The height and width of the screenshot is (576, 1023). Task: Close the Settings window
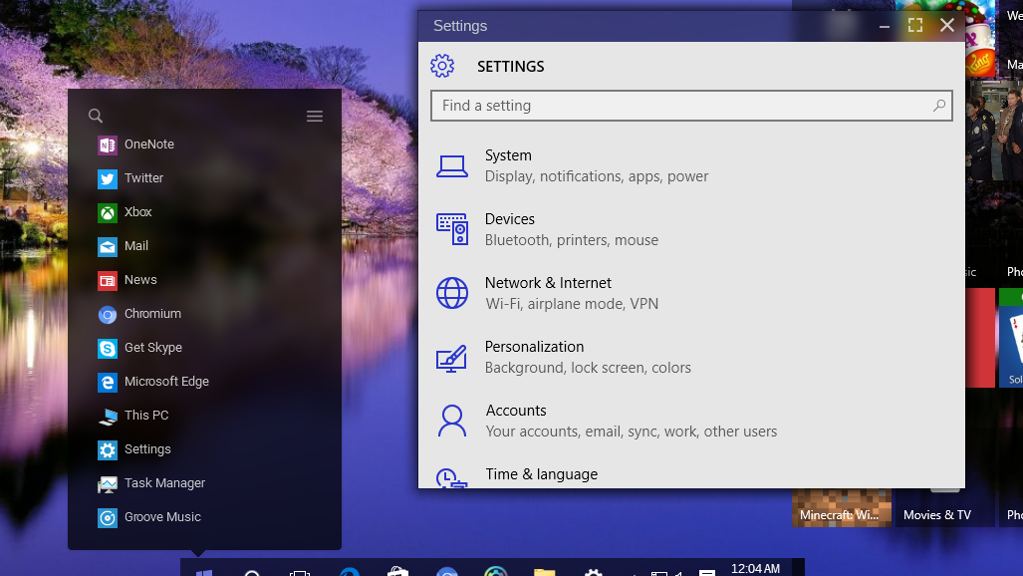(946, 26)
